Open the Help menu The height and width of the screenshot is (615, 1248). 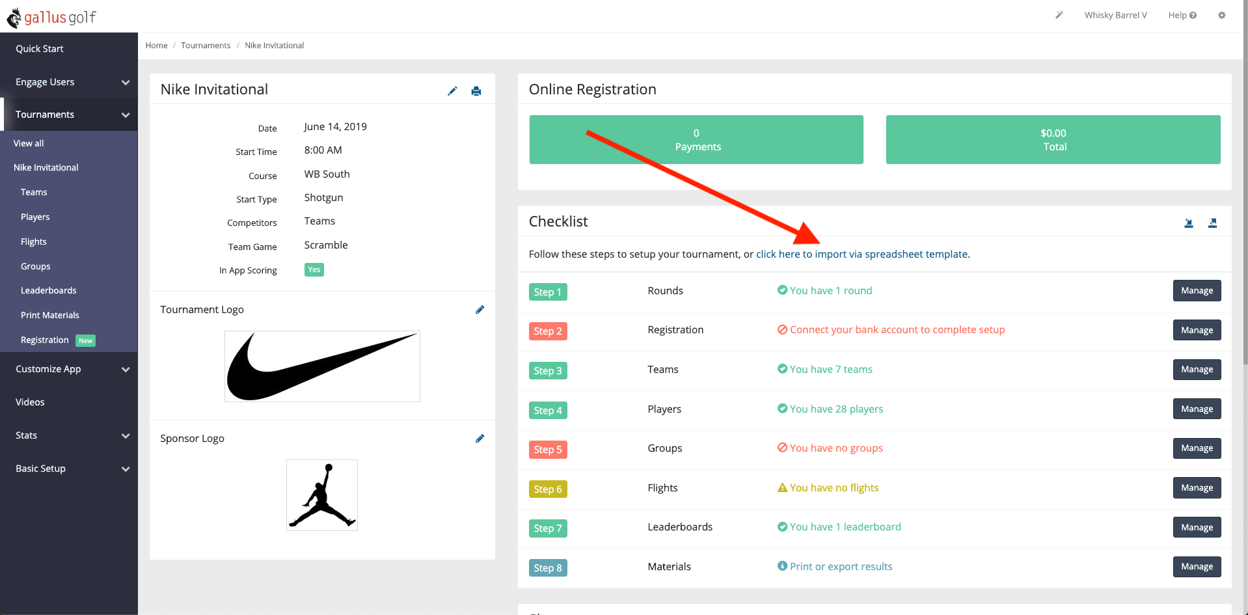[1181, 15]
